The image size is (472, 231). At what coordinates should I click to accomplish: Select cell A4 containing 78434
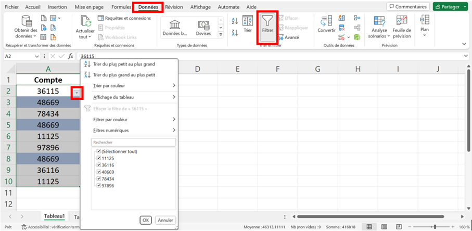pos(48,114)
